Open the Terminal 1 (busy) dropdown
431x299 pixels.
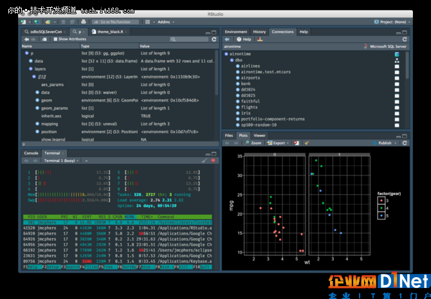[x=61, y=161]
